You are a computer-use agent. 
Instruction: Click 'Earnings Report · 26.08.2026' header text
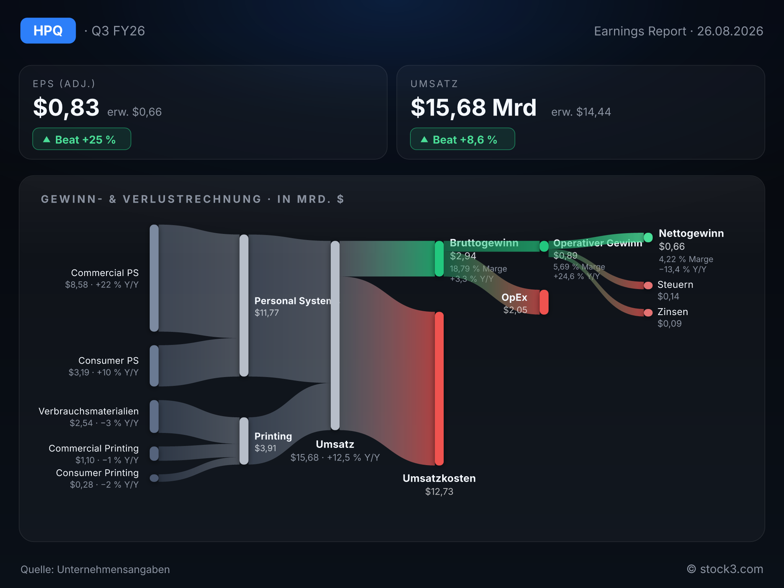pos(678,31)
